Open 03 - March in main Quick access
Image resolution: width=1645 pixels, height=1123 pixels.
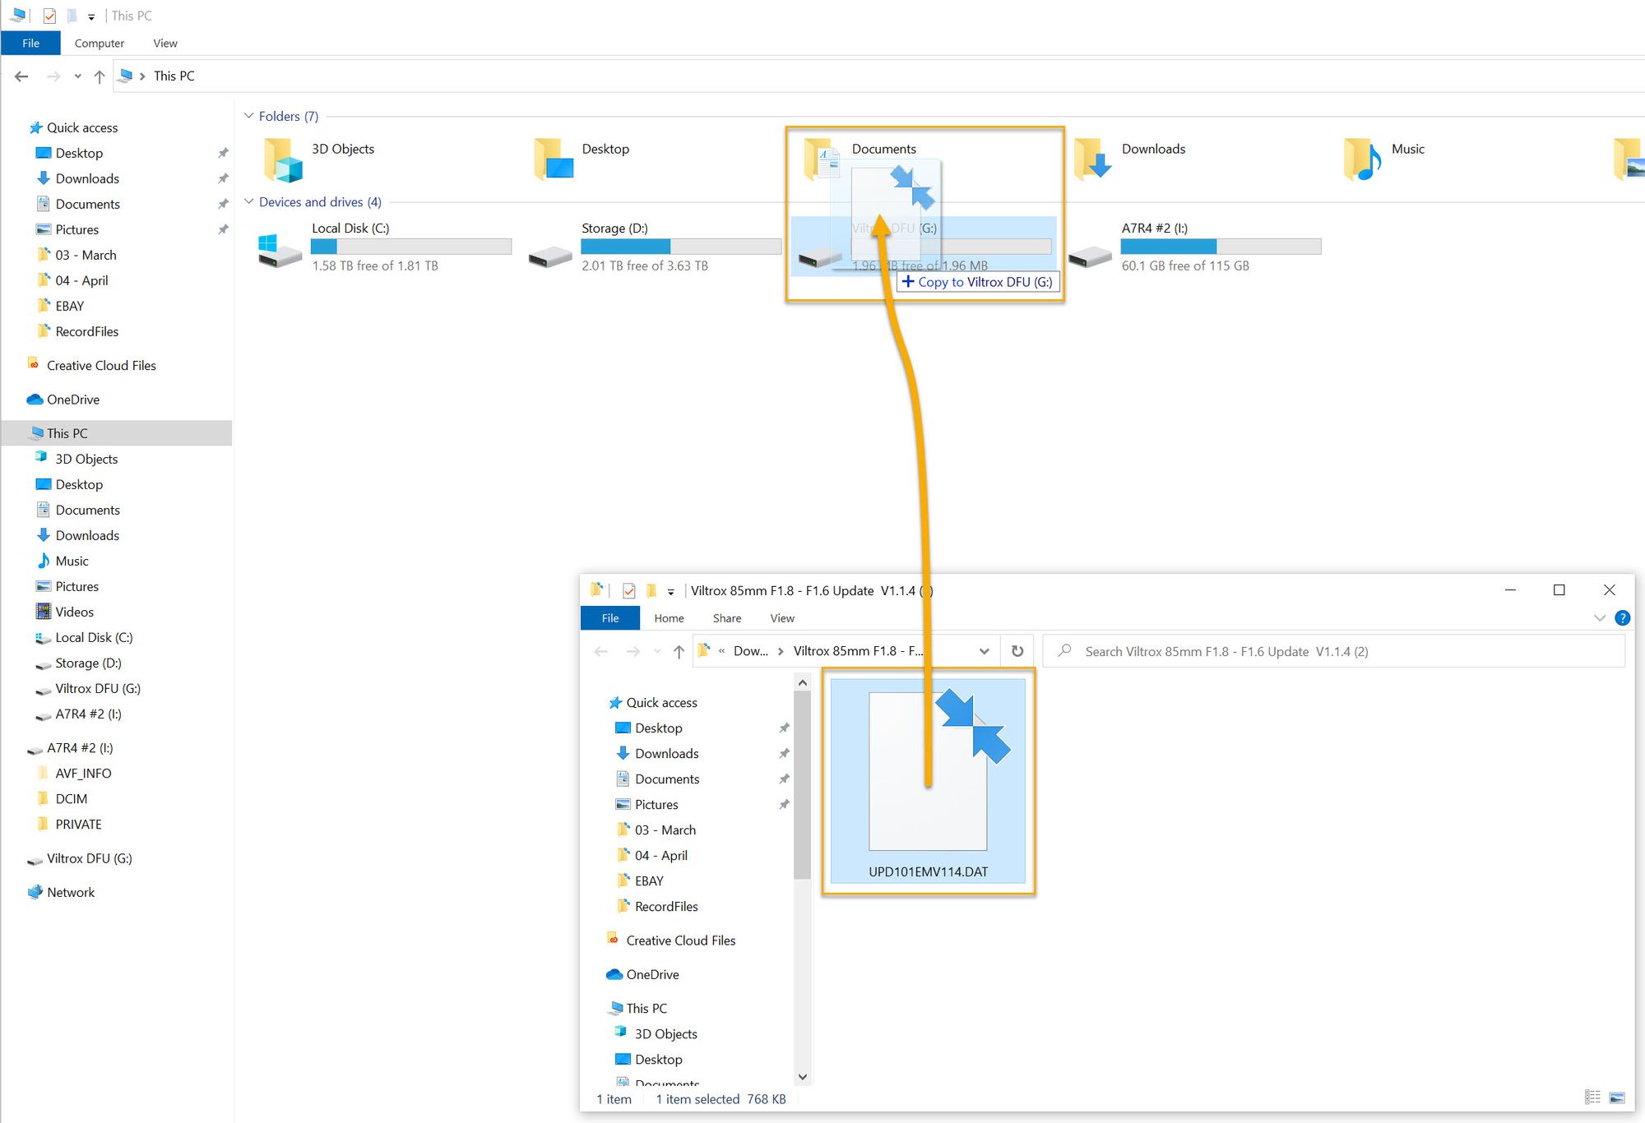coord(86,255)
